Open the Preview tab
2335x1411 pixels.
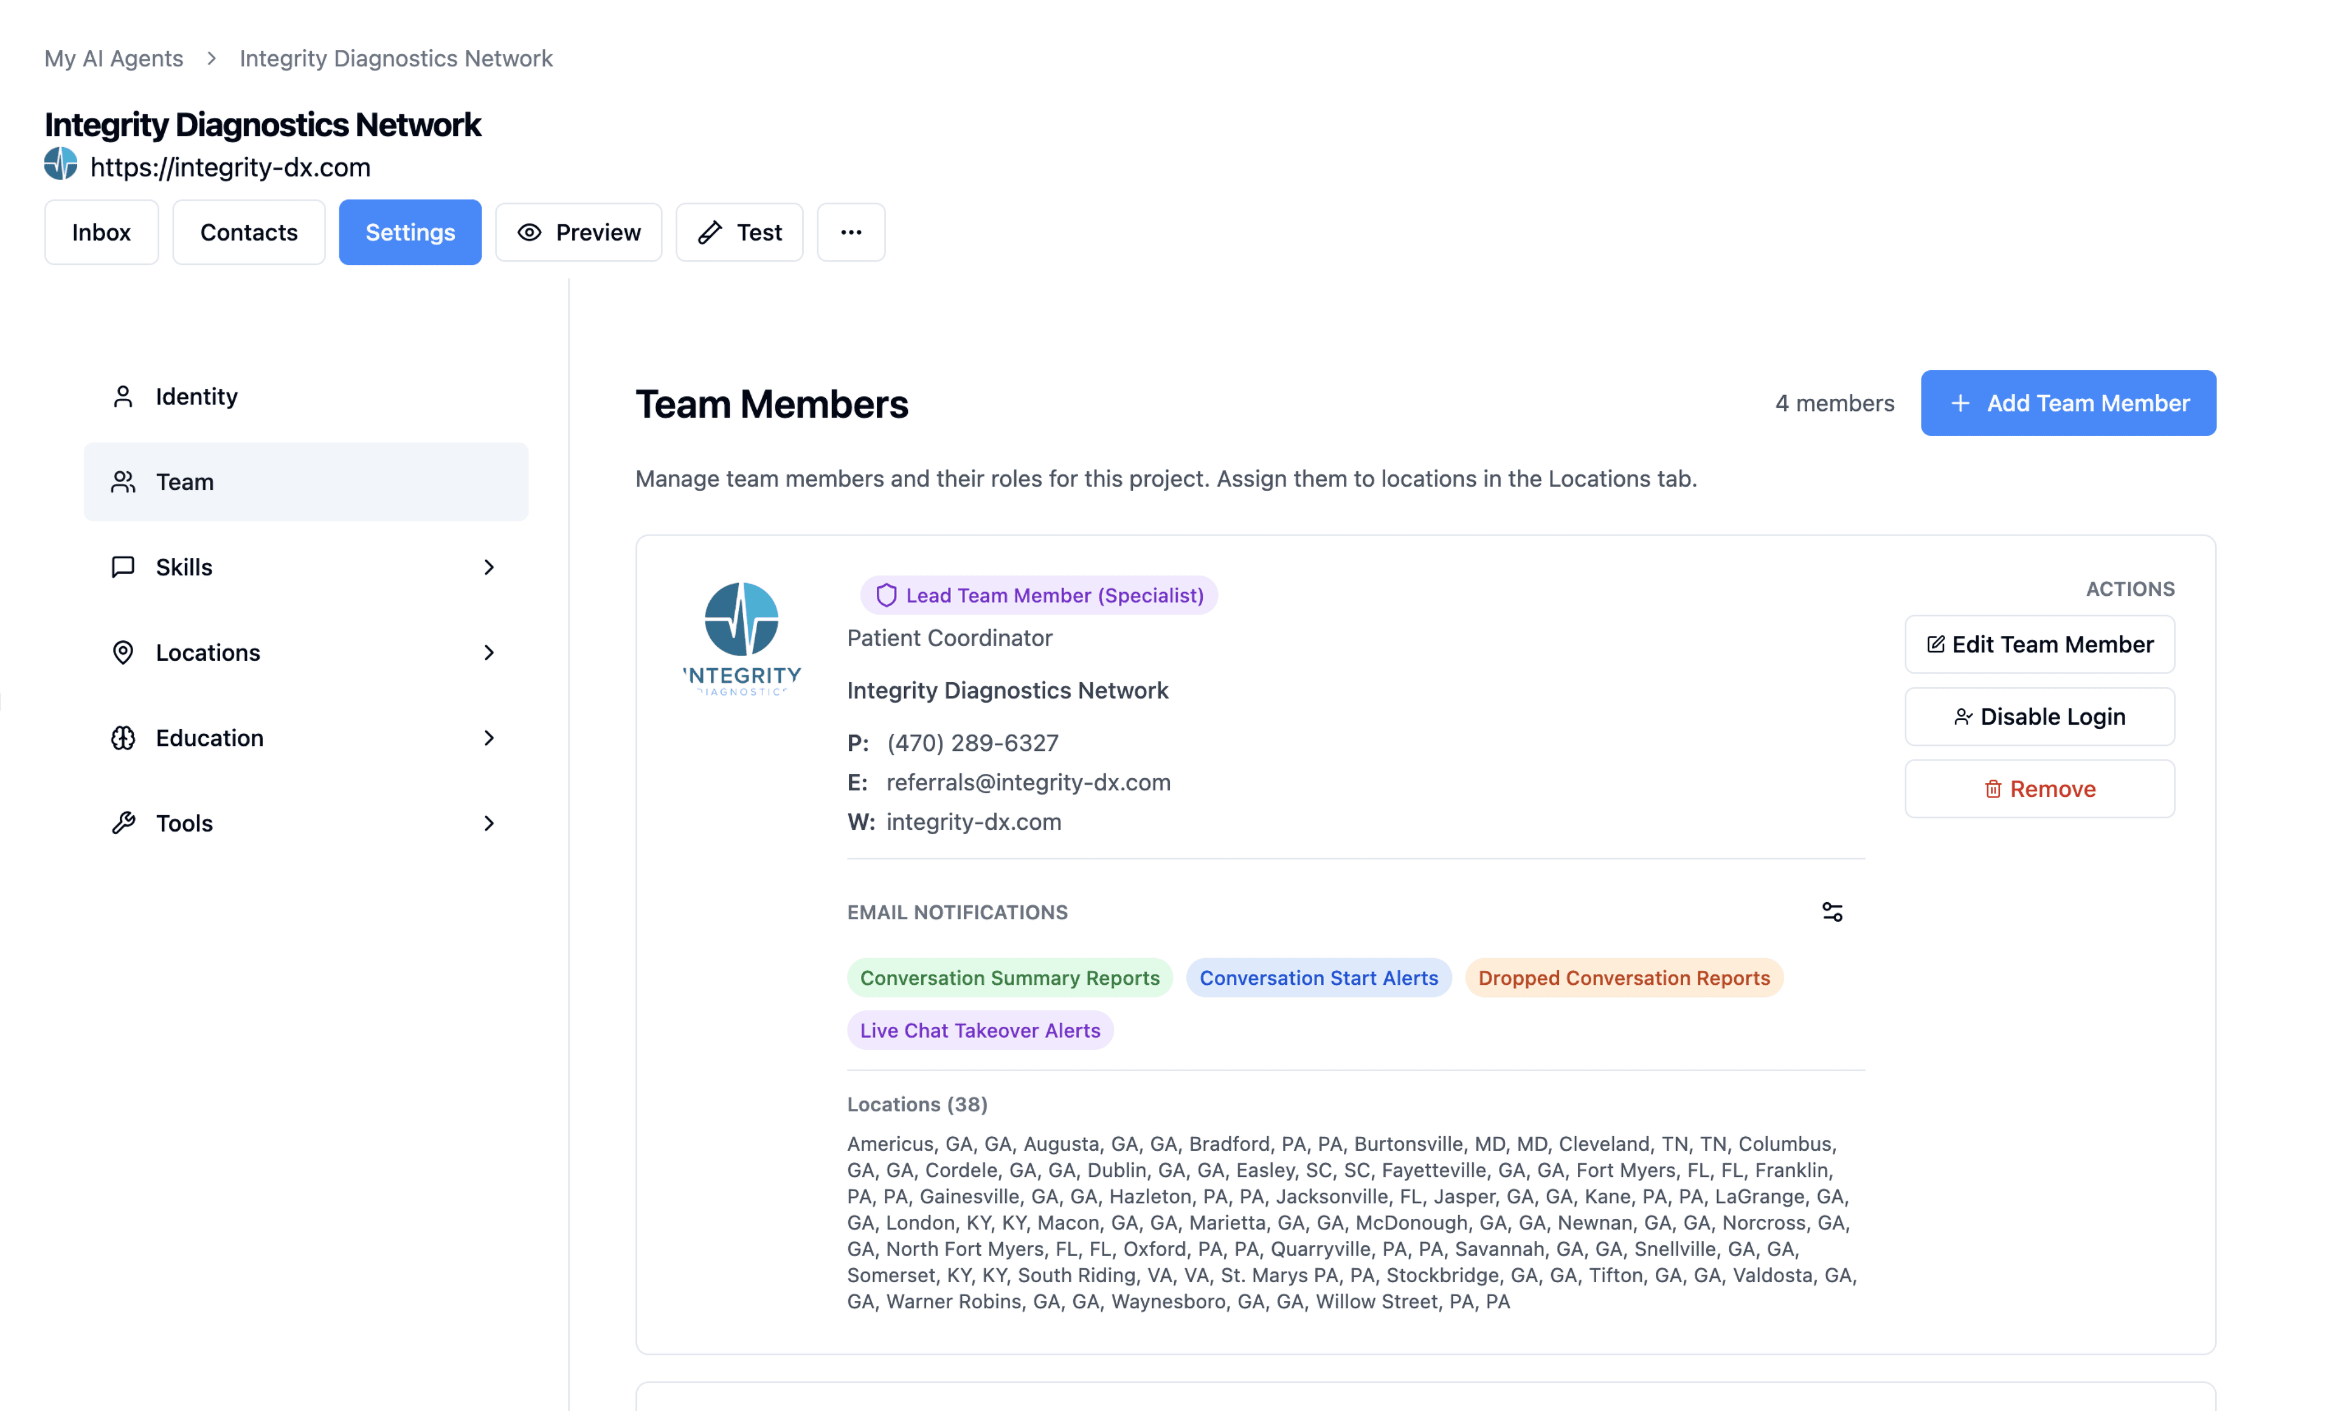(578, 232)
